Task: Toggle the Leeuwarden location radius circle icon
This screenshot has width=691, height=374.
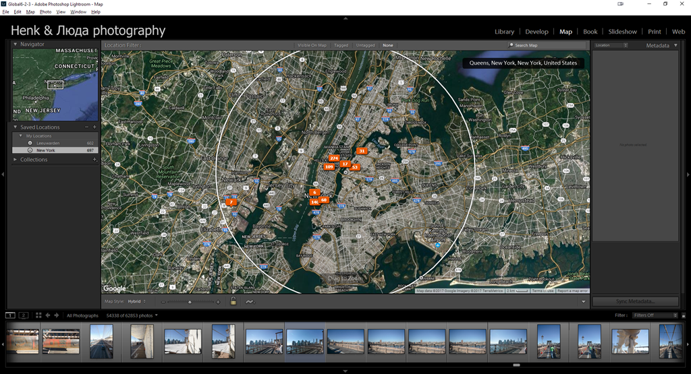Action: click(x=30, y=143)
